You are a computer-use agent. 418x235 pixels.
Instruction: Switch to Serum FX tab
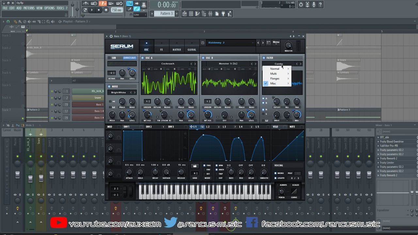tap(161, 46)
